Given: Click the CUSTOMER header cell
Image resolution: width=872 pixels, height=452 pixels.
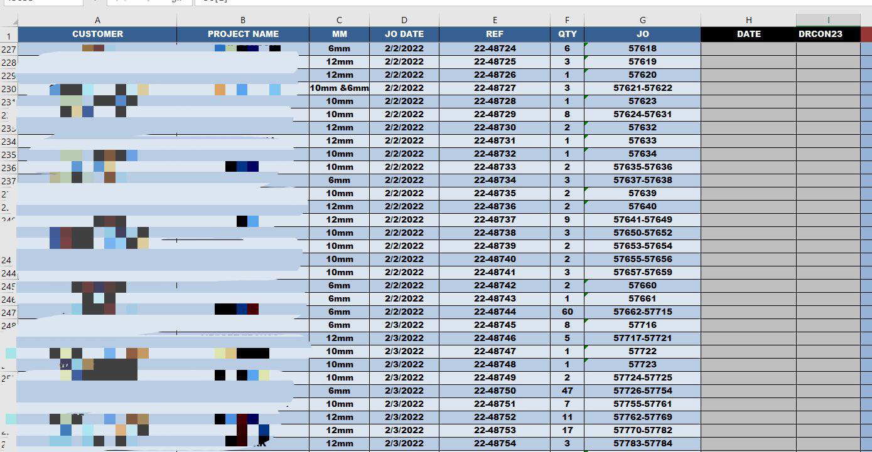Looking at the screenshot, I should click(97, 34).
